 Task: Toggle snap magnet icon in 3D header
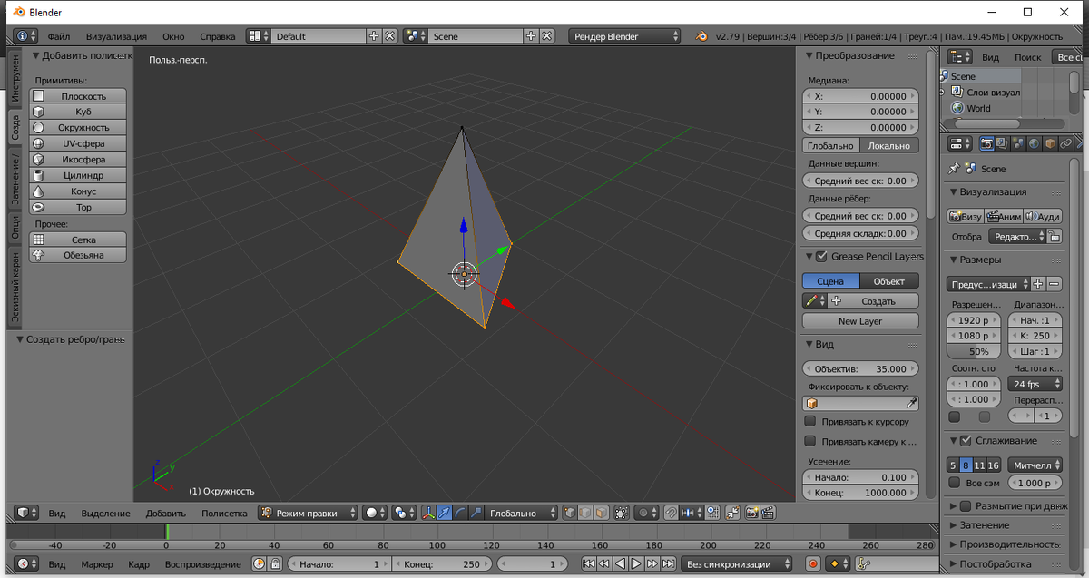tap(671, 513)
